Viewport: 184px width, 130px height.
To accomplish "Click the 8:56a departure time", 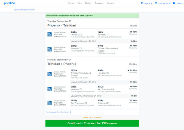I will (x=74, y=32).
